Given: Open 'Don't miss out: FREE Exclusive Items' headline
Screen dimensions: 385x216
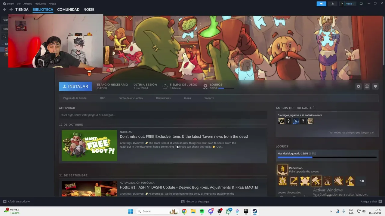Looking at the screenshot, I should pos(184,136).
